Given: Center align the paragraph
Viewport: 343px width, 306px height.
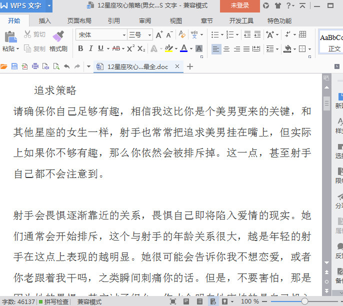Looking at the screenshot, I should coord(226,49).
